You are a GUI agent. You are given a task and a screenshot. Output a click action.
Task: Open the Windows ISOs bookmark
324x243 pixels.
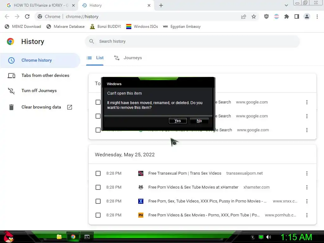click(142, 27)
